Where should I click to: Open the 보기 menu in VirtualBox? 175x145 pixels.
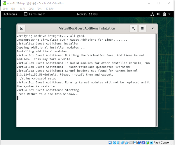click(x=22, y=9)
